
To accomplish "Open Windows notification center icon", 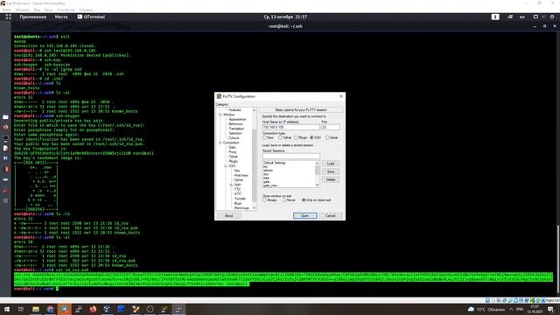I will click(x=550, y=309).
